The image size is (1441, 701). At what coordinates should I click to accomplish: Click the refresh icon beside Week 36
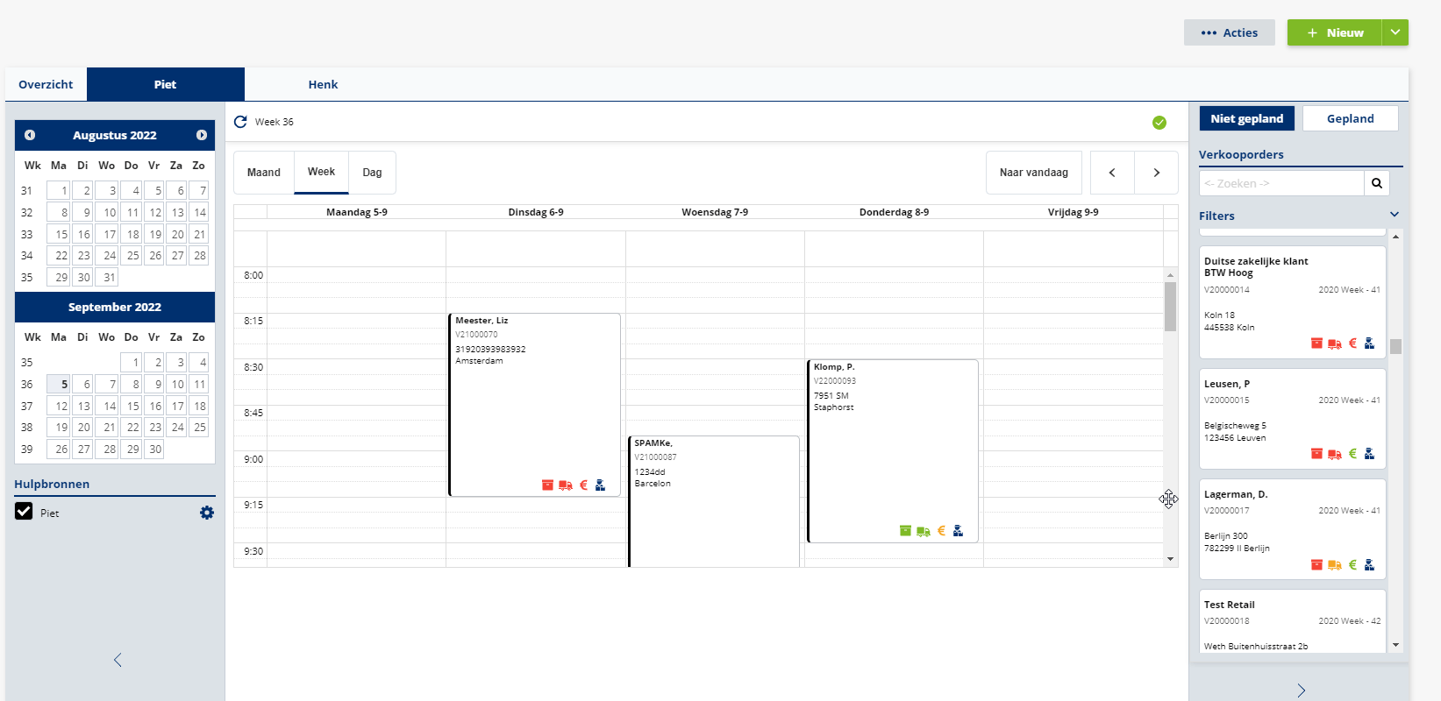click(x=240, y=122)
